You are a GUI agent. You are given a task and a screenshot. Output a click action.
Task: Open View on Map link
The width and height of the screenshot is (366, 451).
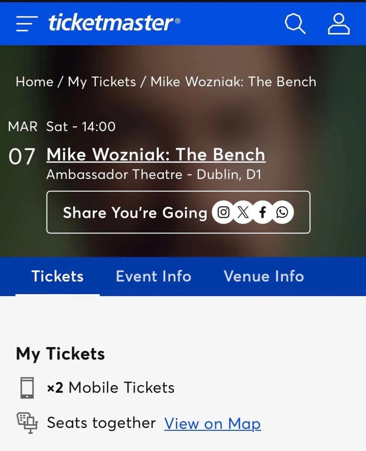coord(213,424)
